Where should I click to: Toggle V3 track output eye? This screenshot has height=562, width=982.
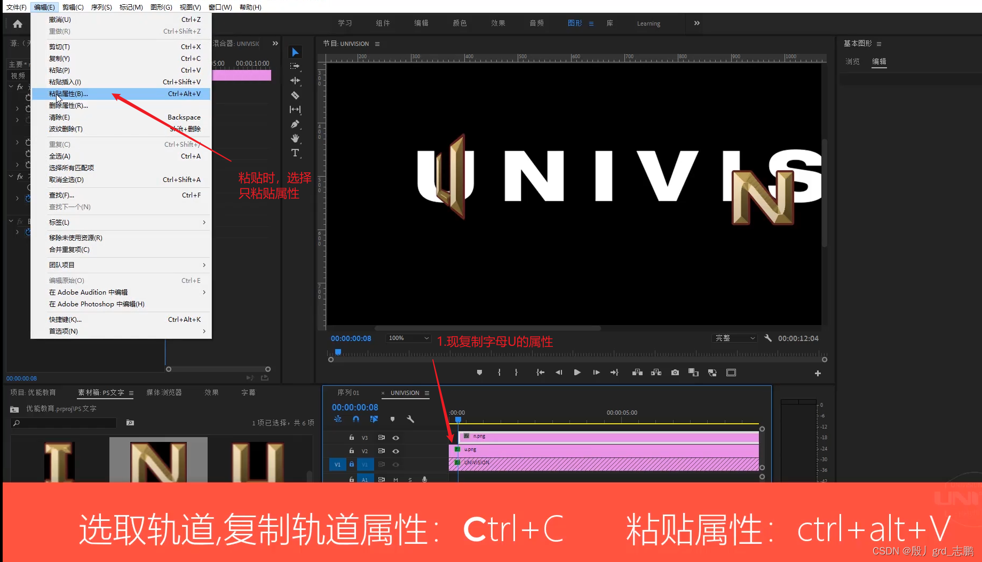tap(396, 437)
